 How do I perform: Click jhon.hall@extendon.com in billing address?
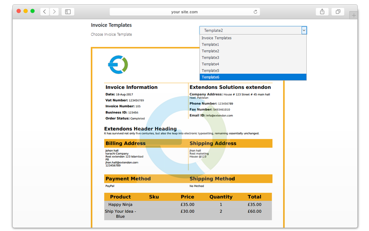tap(122, 162)
